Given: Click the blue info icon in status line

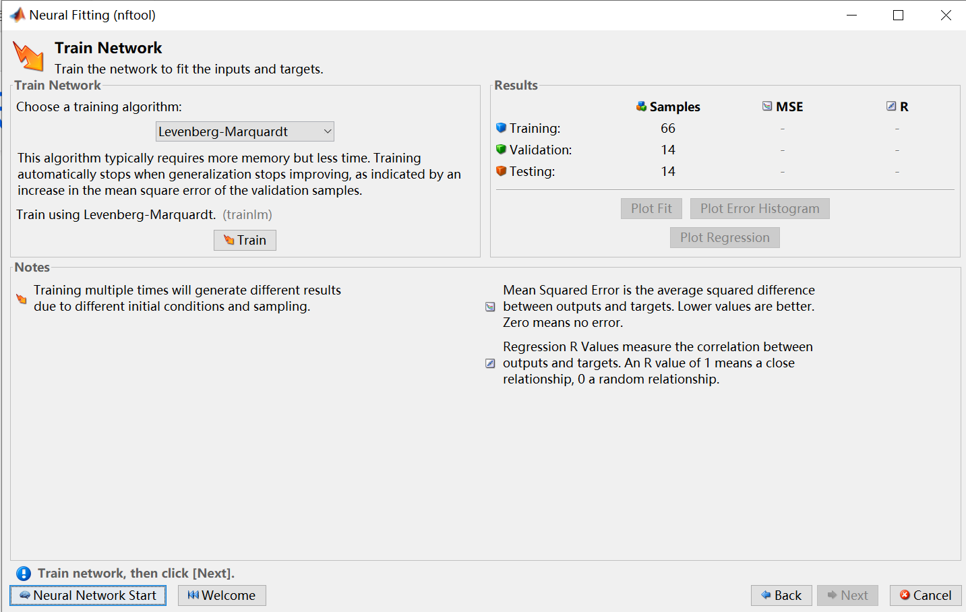Looking at the screenshot, I should pyautogui.click(x=24, y=574).
